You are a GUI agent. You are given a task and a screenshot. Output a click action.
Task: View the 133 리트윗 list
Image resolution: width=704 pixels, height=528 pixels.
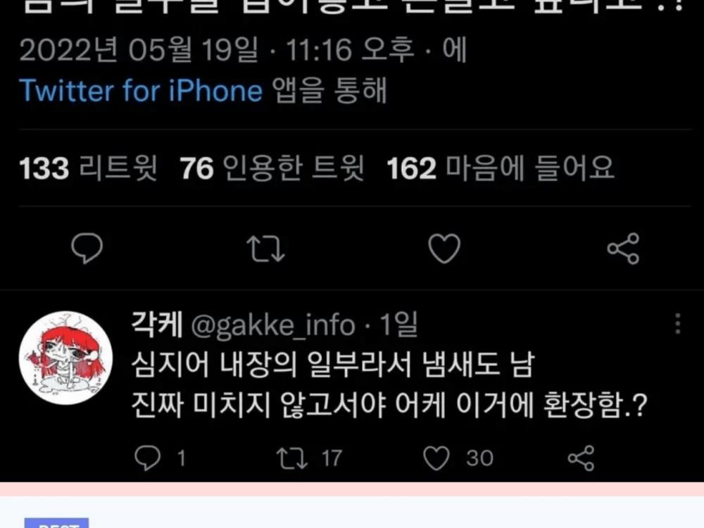(89, 168)
